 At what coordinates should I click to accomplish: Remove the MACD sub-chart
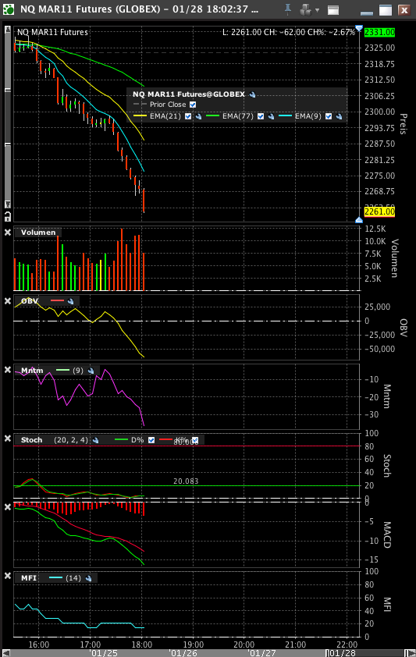point(8,507)
